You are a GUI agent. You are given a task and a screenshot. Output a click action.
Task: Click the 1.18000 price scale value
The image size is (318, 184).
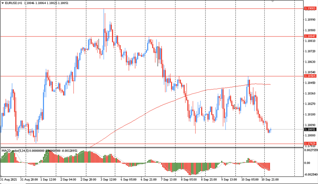pyautogui.click(x=310, y=135)
